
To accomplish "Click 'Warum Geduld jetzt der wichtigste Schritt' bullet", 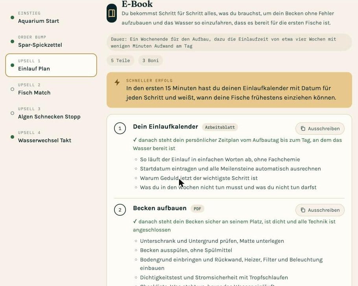I will click(199, 178).
